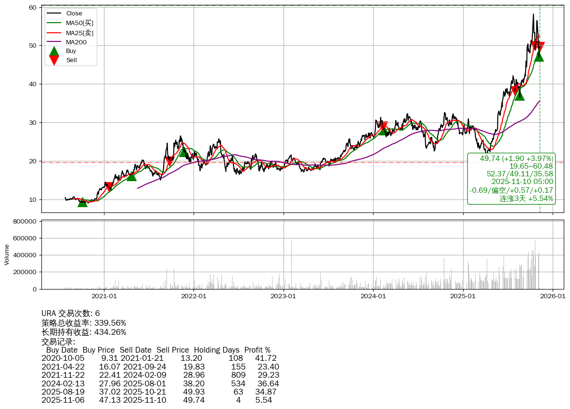This screenshot has width=570, height=409.
Task: Select the MA25[卖] legend label
Action: tap(79, 33)
